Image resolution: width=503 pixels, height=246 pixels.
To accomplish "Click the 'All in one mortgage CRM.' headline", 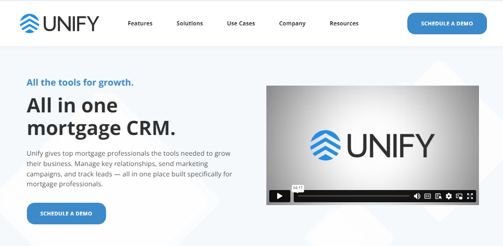I will pyautogui.click(x=101, y=117).
